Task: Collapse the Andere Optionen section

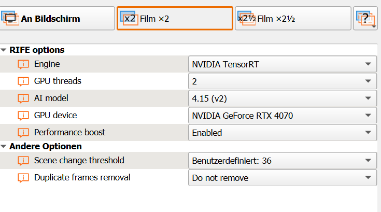Action: pos(4,147)
